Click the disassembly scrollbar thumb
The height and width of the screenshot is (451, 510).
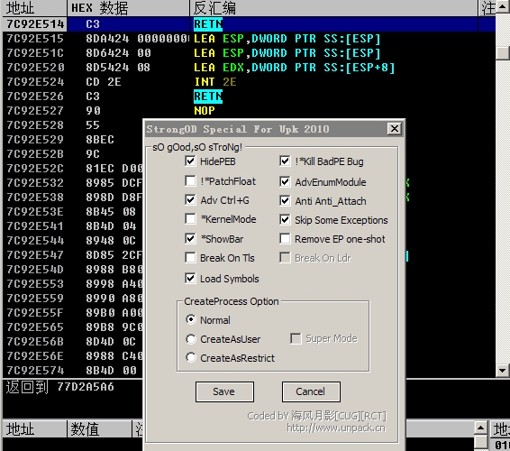pos(503,52)
